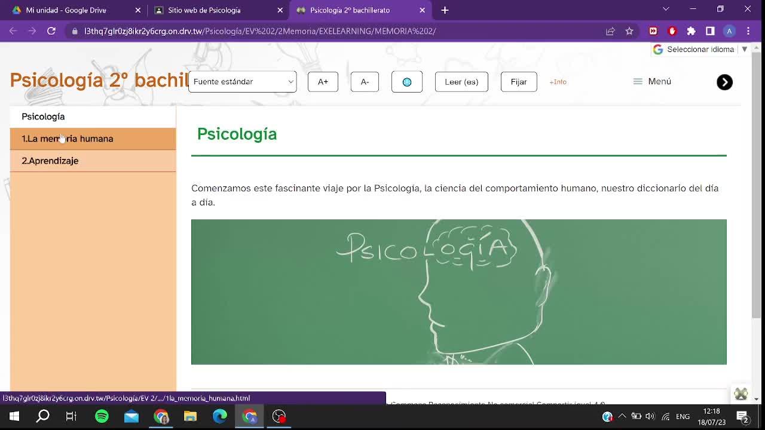Open the red hand blocker extension
765x430 pixels.
[x=672, y=31]
